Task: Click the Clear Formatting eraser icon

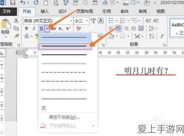Action: pos(78,28)
